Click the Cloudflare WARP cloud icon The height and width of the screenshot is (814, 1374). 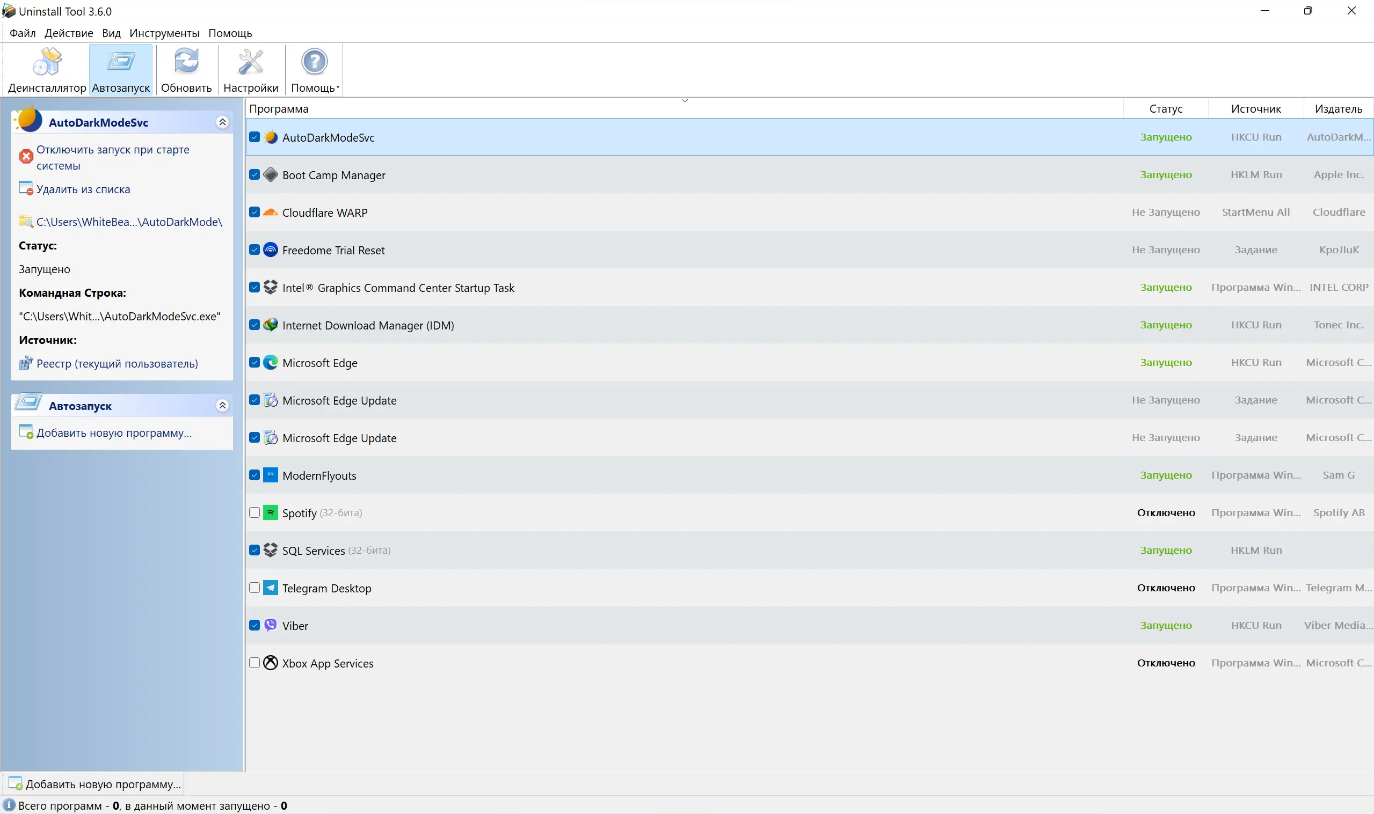(x=271, y=212)
